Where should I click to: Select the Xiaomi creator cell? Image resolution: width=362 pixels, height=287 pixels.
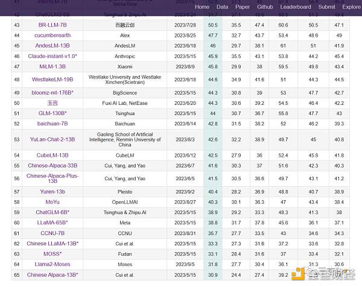(x=125, y=67)
